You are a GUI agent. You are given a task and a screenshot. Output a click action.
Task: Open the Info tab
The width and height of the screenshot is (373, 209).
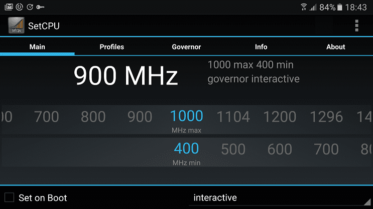click(261, 46)
